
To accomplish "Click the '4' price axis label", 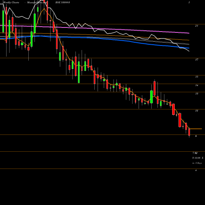I will coord(196,171).
